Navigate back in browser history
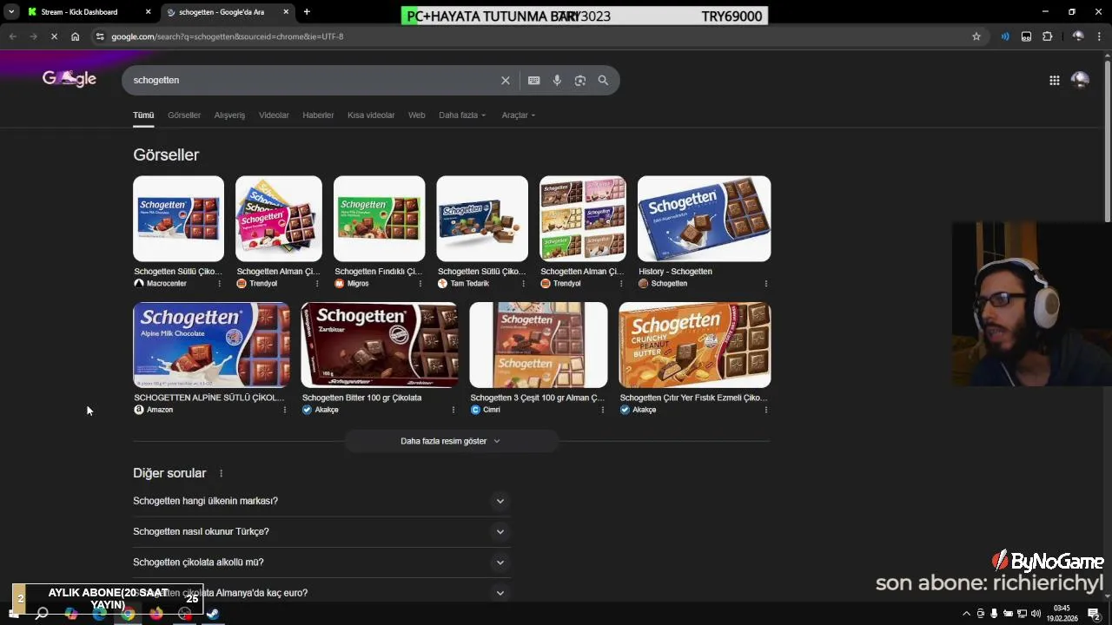Screen dimensions: 1112x625 click(12, 36)
